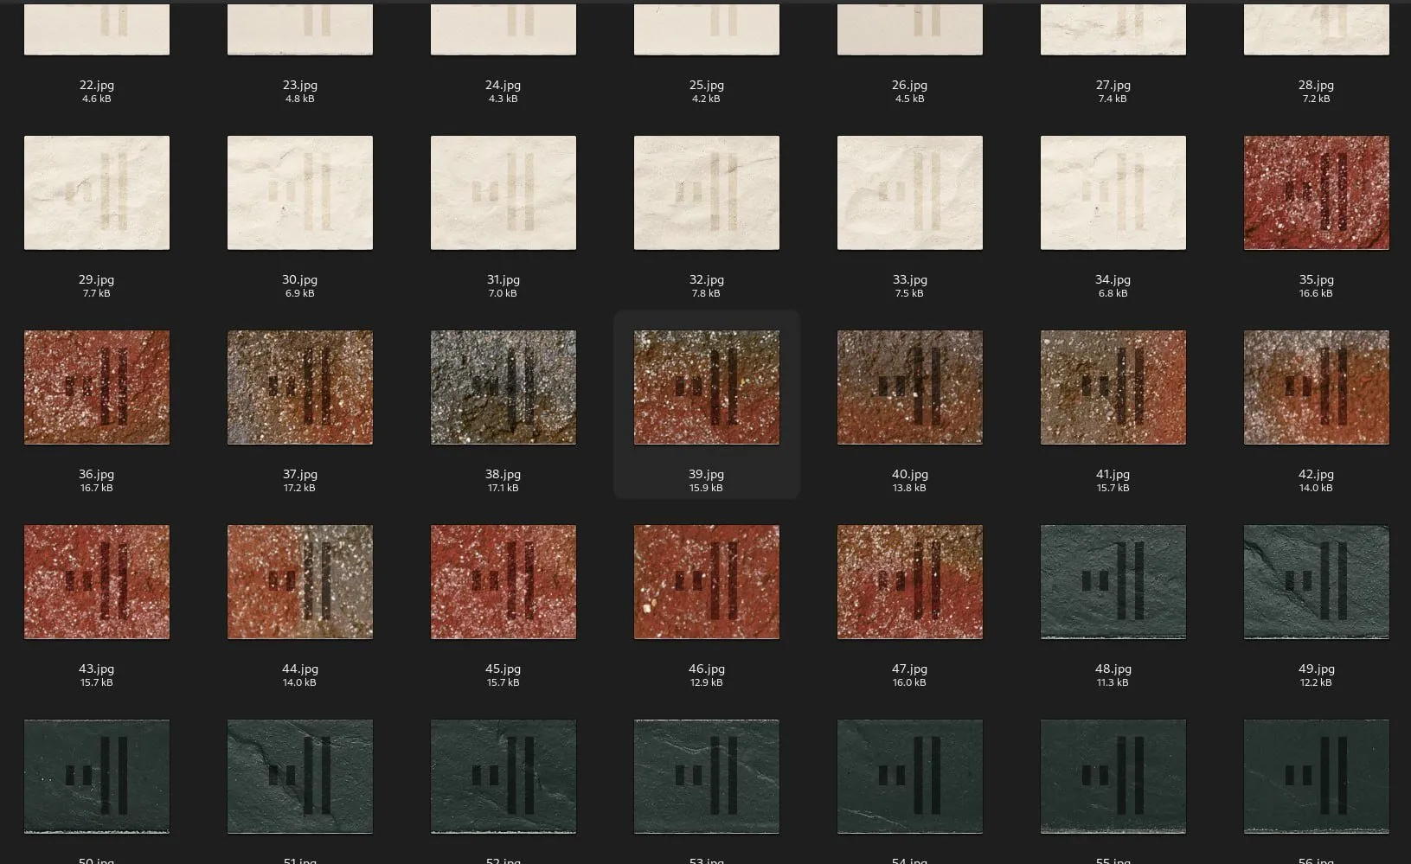
Task: Click the file name 38.jpg
Action: pos(503,474)
